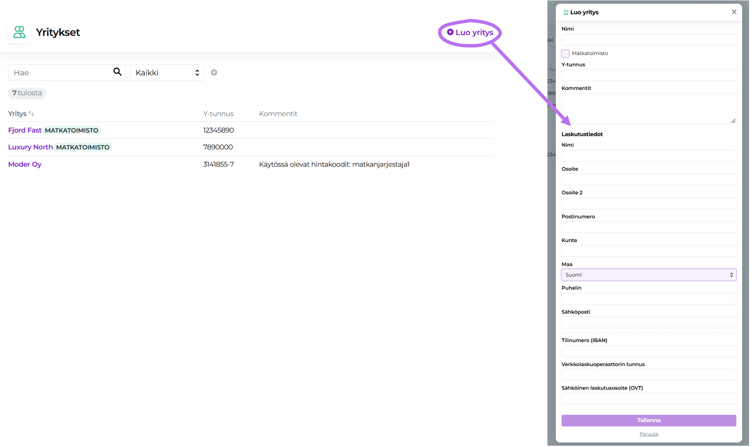Open the Luxury North company link
The width and height of the screenshot is (752, 447).
point(30,147)
